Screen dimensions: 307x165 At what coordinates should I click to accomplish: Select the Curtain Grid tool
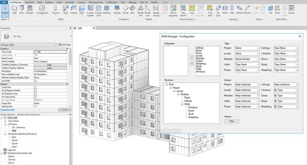click(x=98, y=11)
